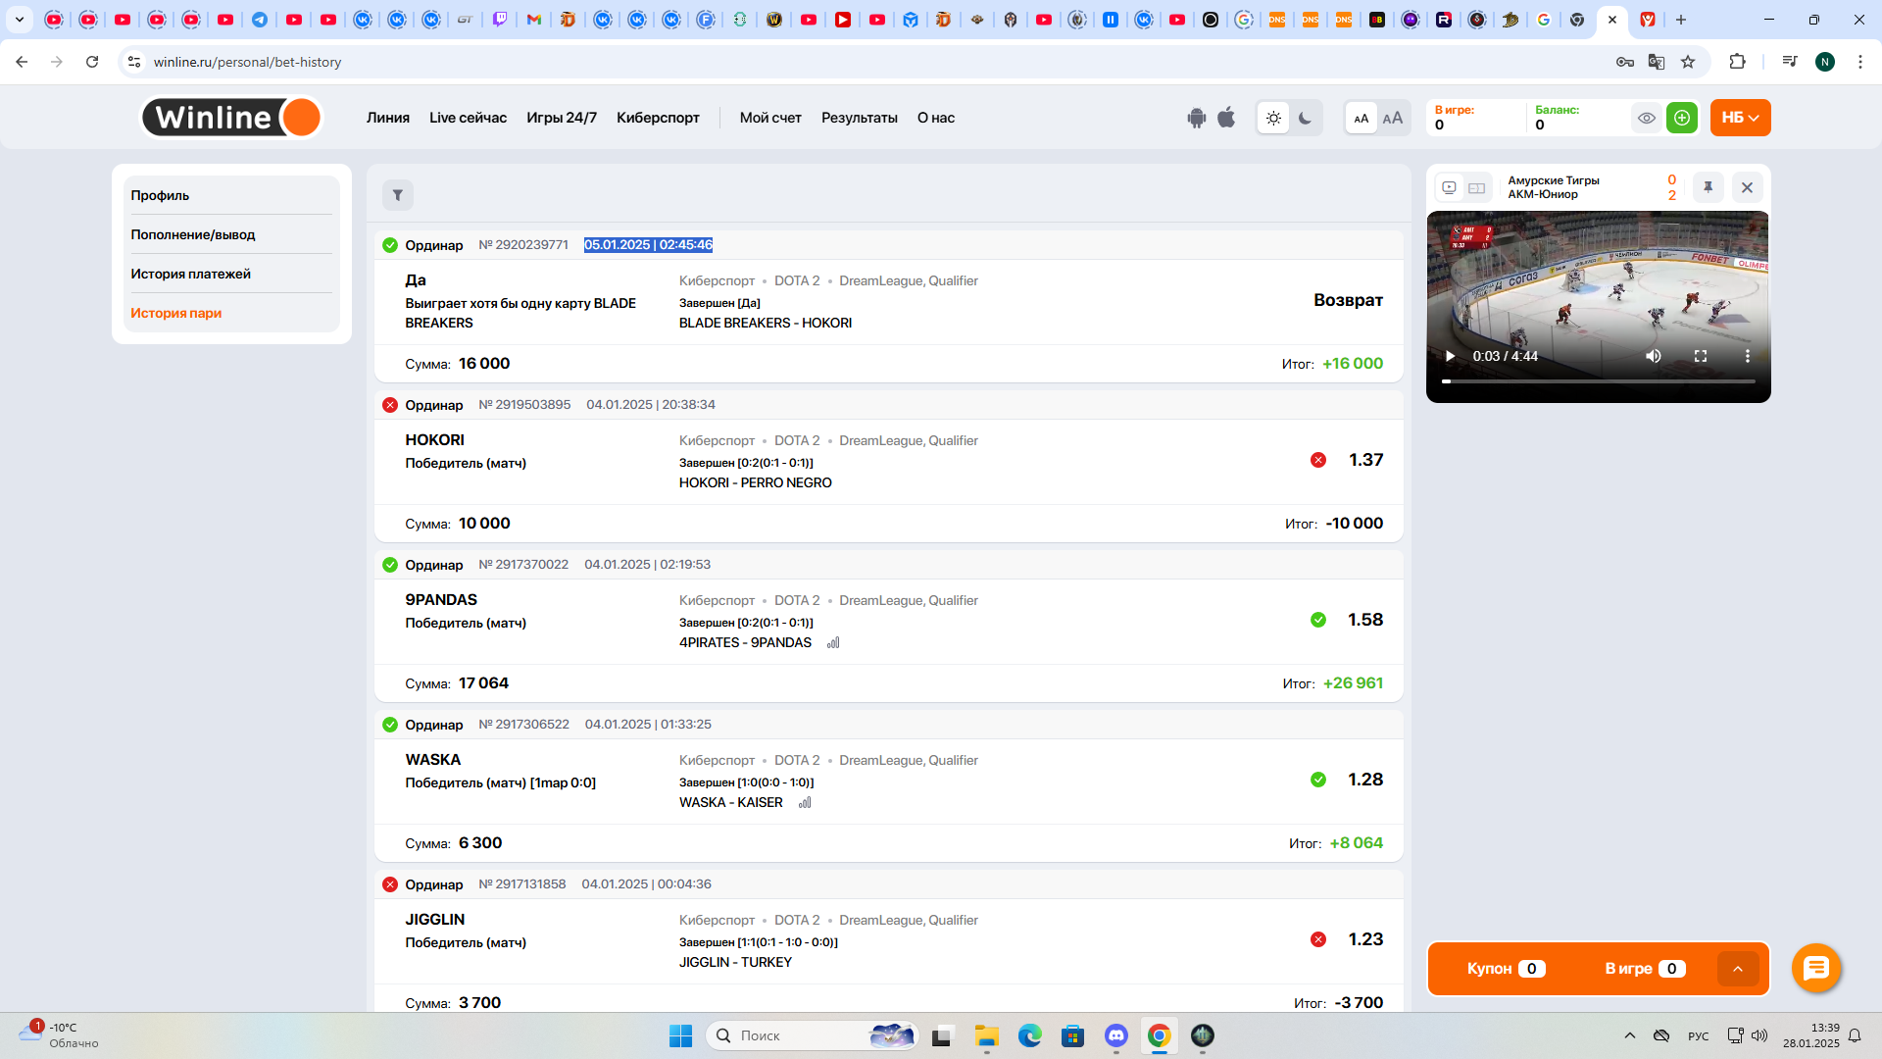Open the Киберспорт menu item
The width and height of the screenshot is (1882, 1059).
pyautogui.click(x=658, y=118)
